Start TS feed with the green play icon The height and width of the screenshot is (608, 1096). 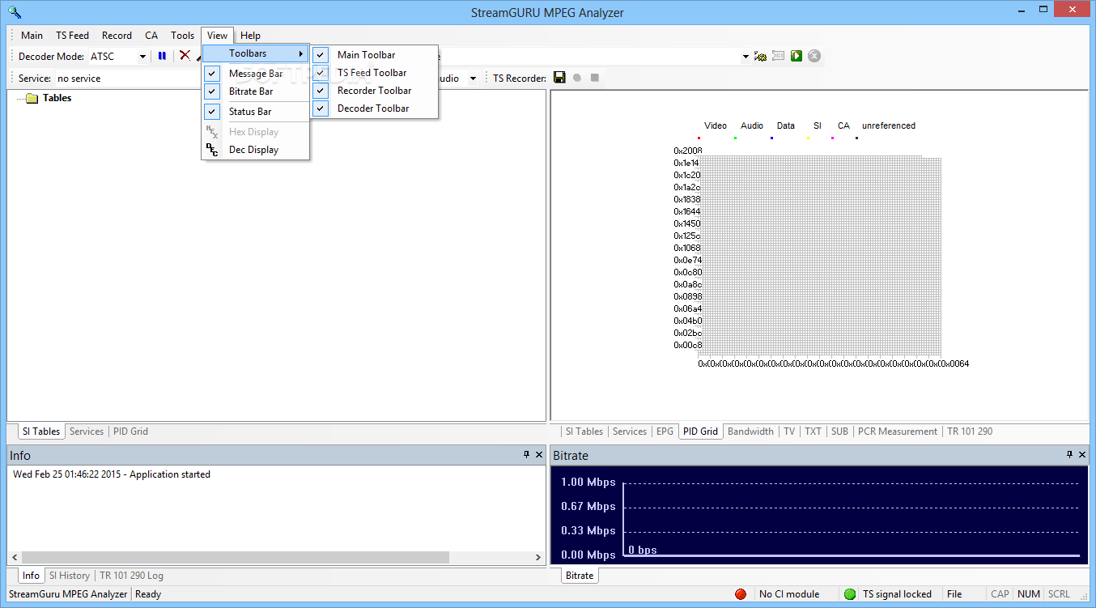[x=797, y=56]
